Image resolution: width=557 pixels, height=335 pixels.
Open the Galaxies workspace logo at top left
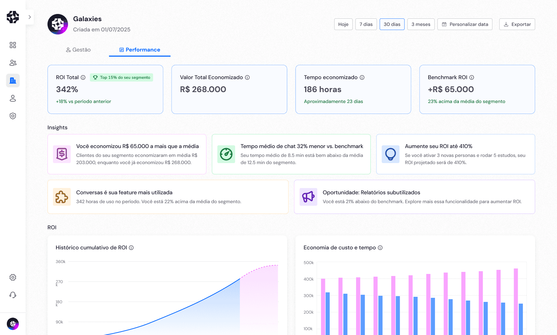point(57,24)
